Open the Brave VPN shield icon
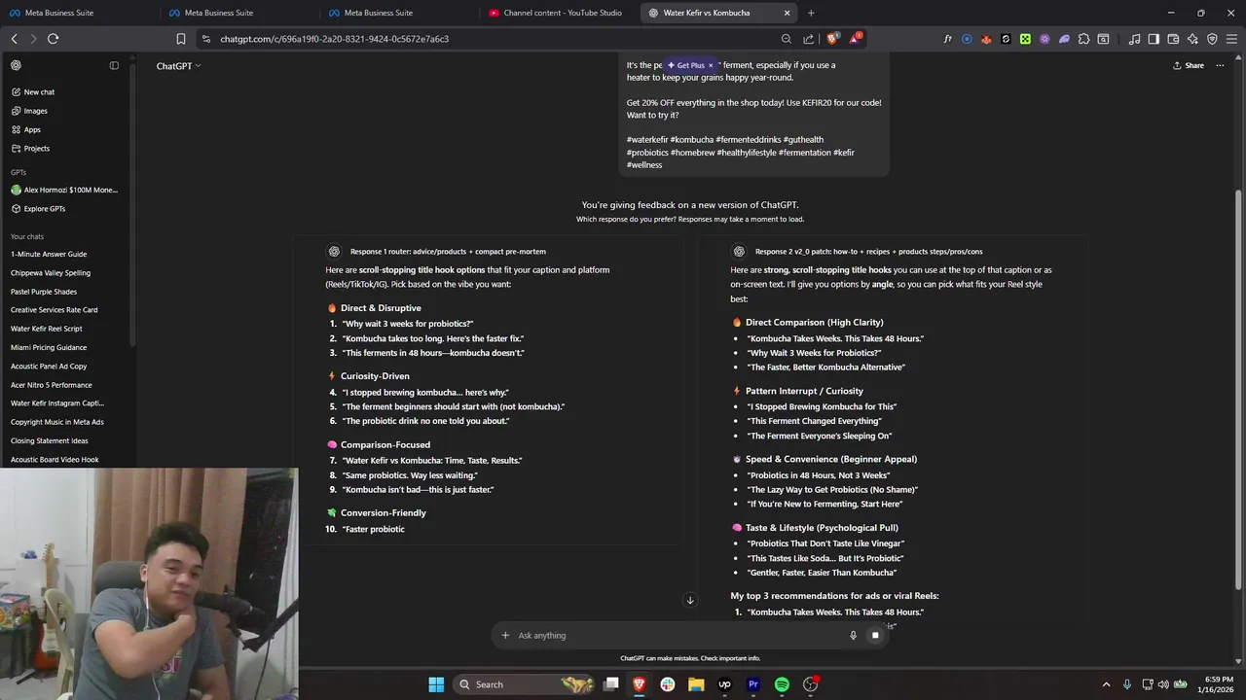 (x=1212, y=39)
